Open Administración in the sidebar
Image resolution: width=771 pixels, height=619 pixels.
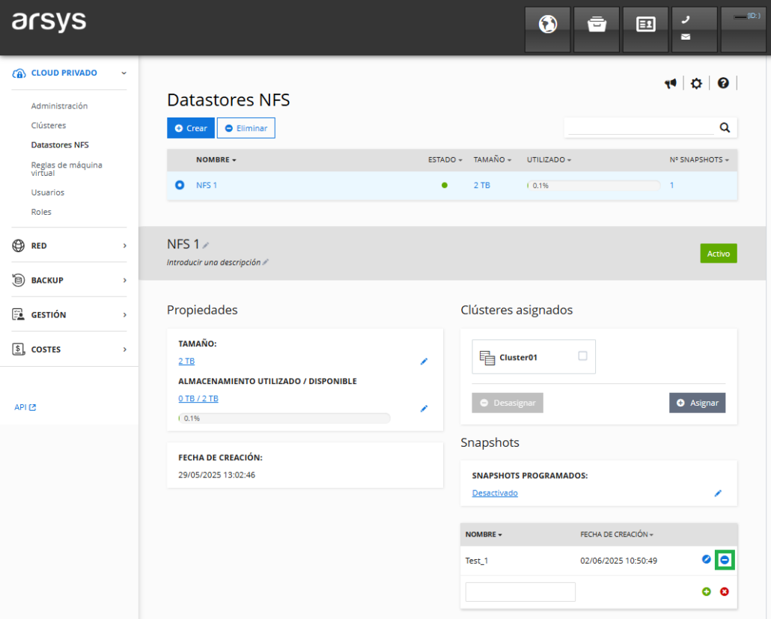click(x=59, y=106)
